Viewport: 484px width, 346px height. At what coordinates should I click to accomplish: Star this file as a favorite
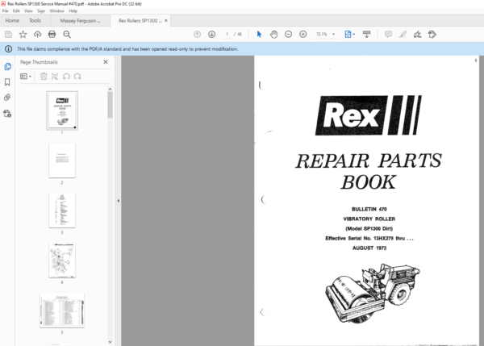point(23,35)
